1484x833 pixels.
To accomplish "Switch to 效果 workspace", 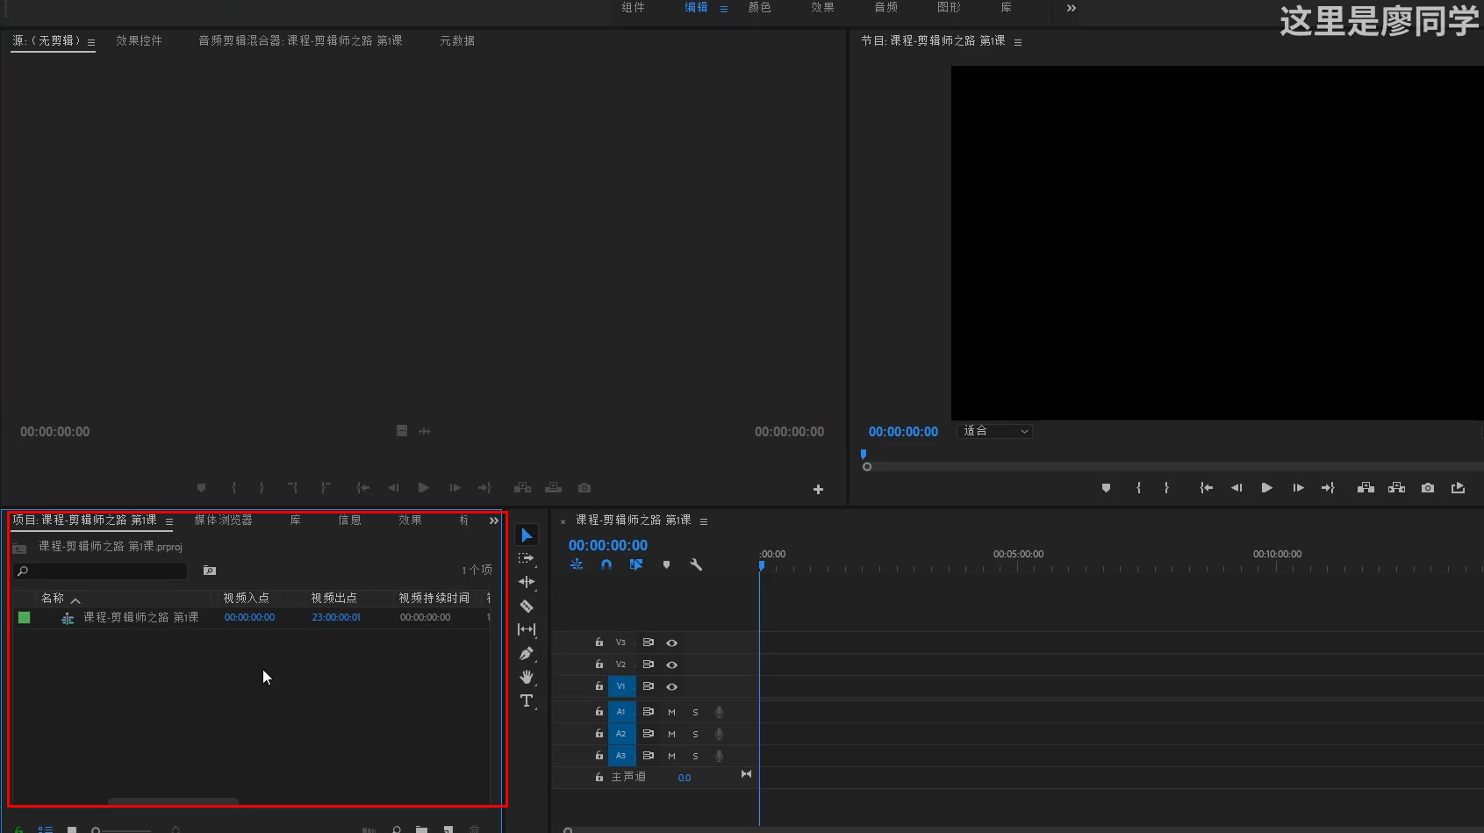I will point(822,7).
